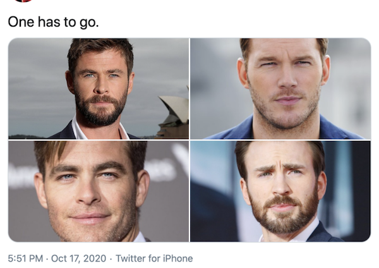Viewport: 379px width, 268px height.
Task: Click the word "go." in the tweet
Action: (x=88, y=21)
